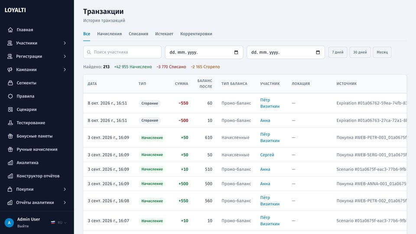Click the Месяц filter button

[x=382, y=52]
